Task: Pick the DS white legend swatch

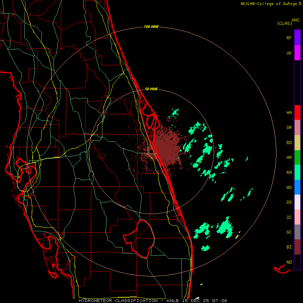Action: (297, 202)
